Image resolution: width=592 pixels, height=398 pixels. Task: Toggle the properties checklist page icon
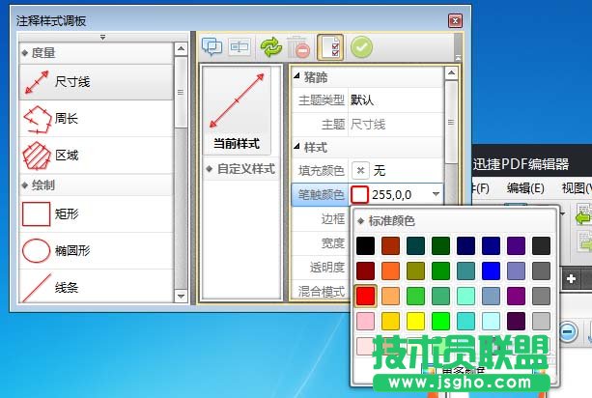[330, 47]
